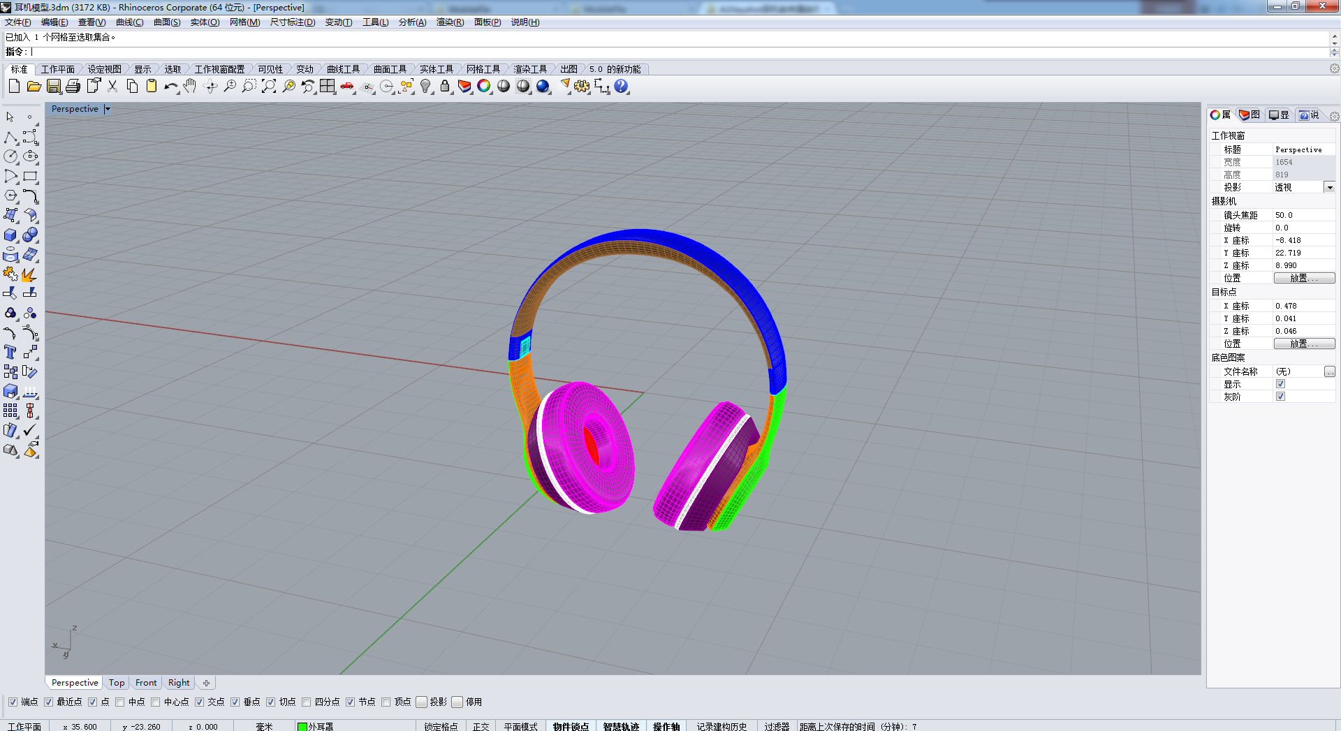This screenshot has width=1341, height=731.
Task: Toggle the 端点 osnap checkbox
Action: [x=13, y=702]
